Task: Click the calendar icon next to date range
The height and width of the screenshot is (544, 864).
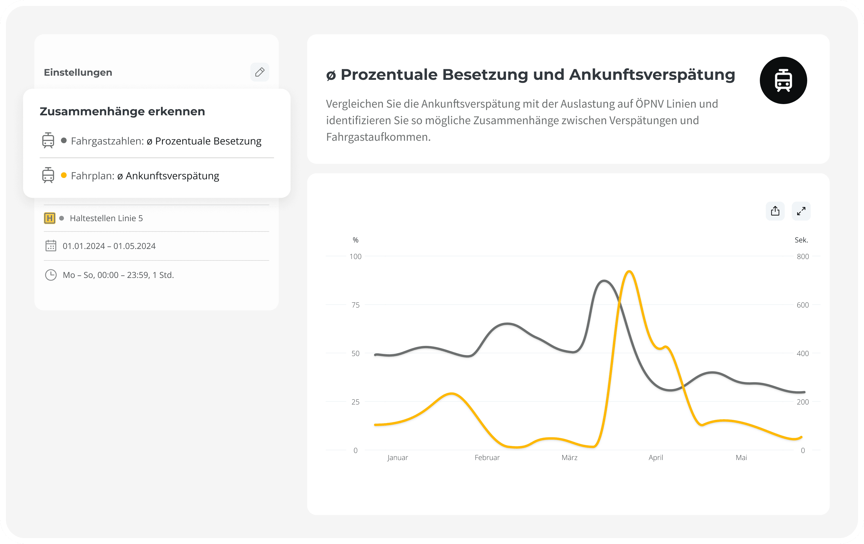Action: click(51, 246)
